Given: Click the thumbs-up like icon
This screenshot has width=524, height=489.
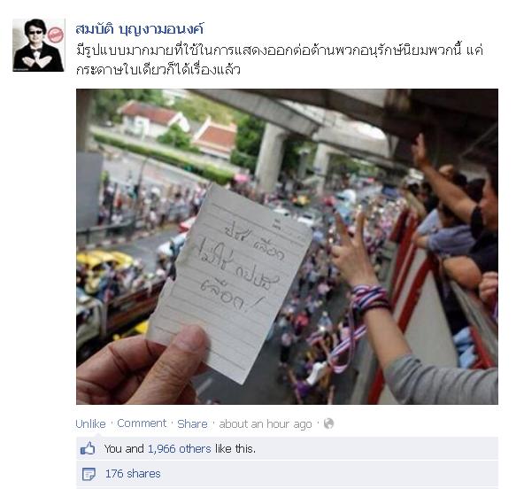Looking at the screenshot, I should (88, 448).
